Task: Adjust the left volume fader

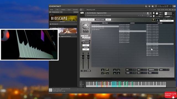Action: (83, 57)
